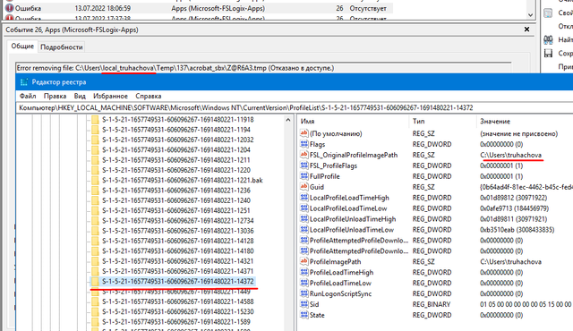Select key ending 12734 in tree
This screenshot has width=573, height=331.
click(x=177, y=221)
